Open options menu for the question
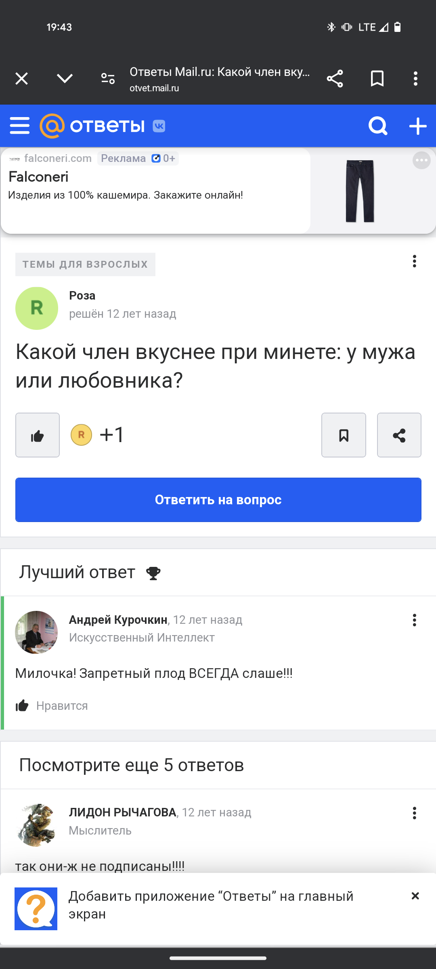The image size is (436, 969). click(414, 261)
